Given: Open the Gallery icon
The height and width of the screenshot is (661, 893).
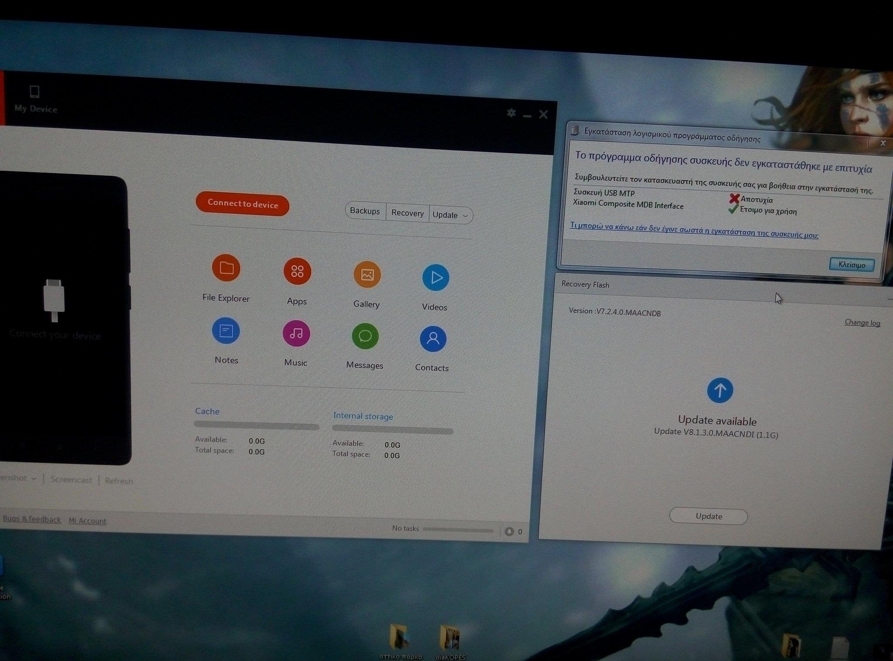Looking at the screenshot, I should [367, 275].
